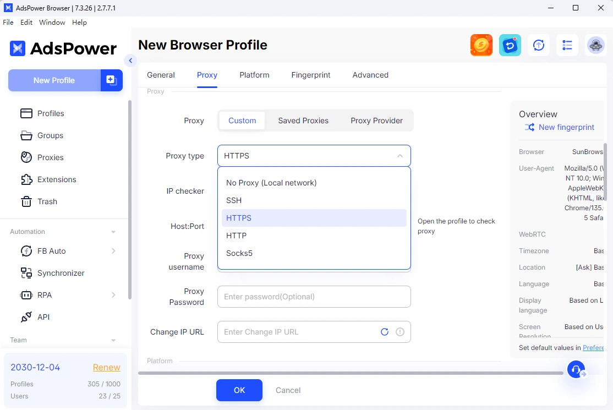Click the rewards coin icon in header
This screenshot has width=613, height=410.
481,45
